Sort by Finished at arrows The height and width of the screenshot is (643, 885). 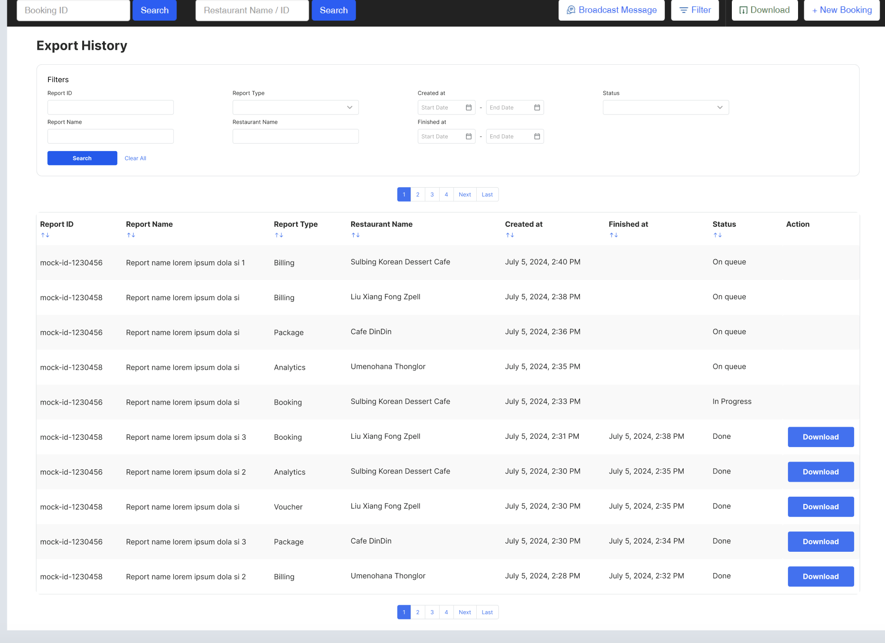[x=614, y=235]
